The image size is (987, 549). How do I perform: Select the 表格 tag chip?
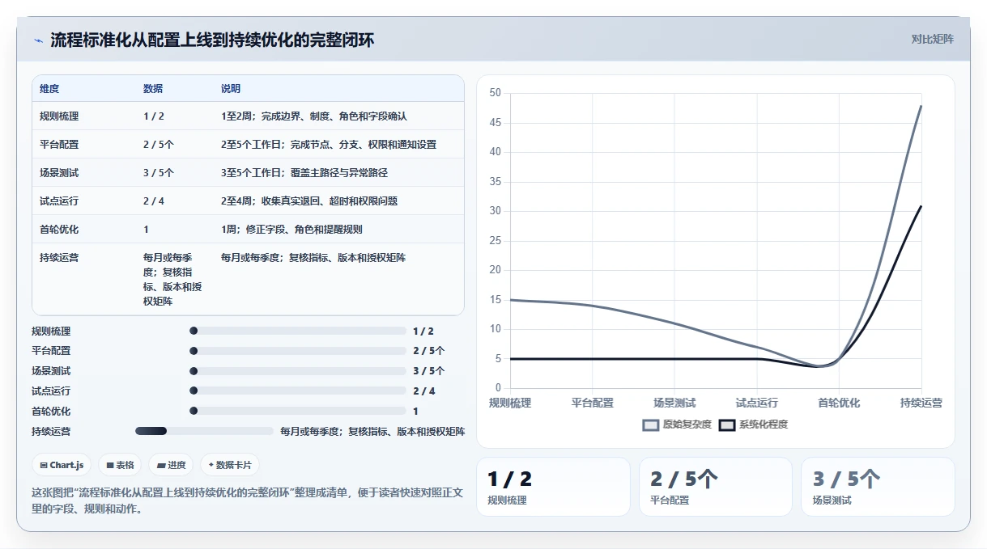[x=120, y=465]
